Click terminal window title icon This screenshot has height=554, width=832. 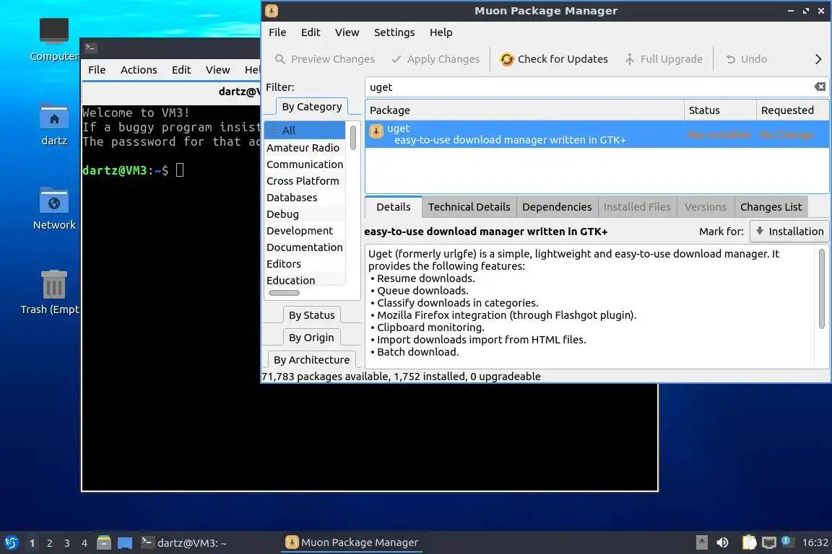90,48
